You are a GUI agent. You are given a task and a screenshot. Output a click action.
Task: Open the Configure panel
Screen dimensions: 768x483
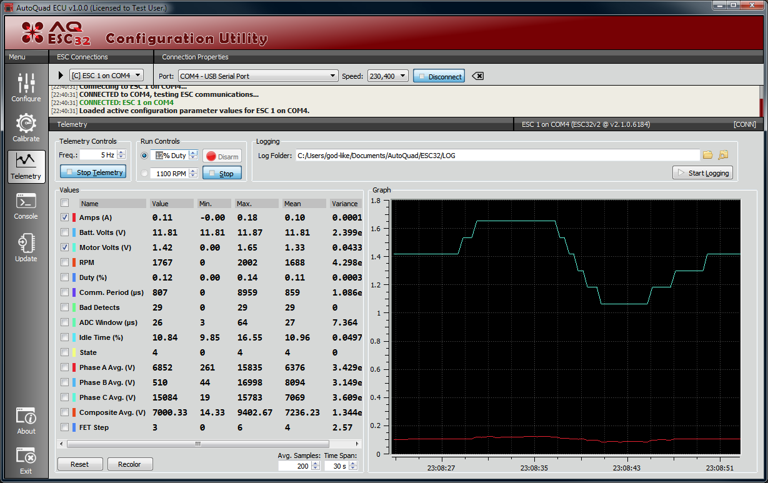pyautogui.click(x=26, y=88)
